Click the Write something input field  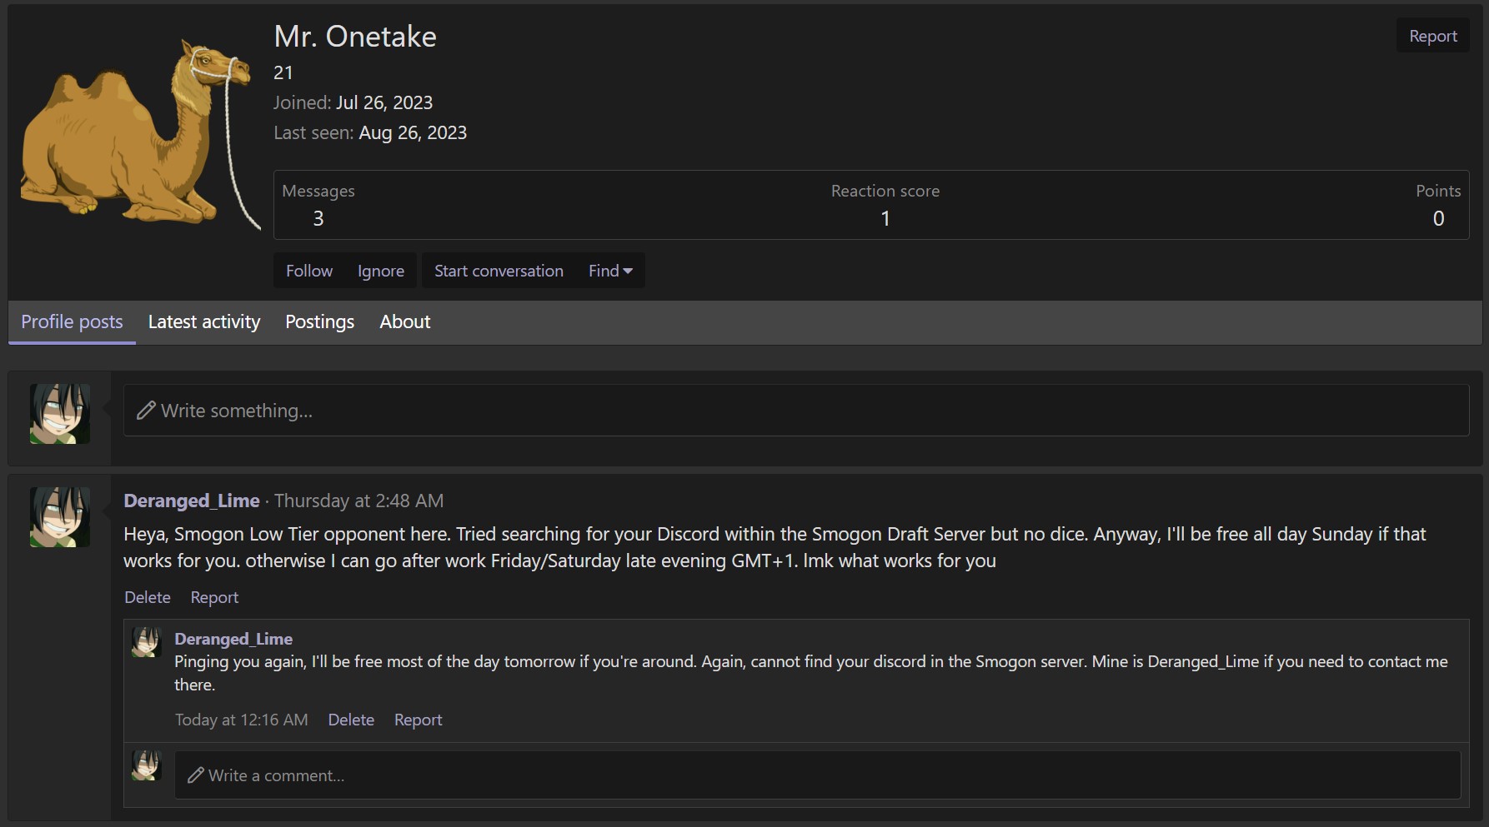point(796,410)
